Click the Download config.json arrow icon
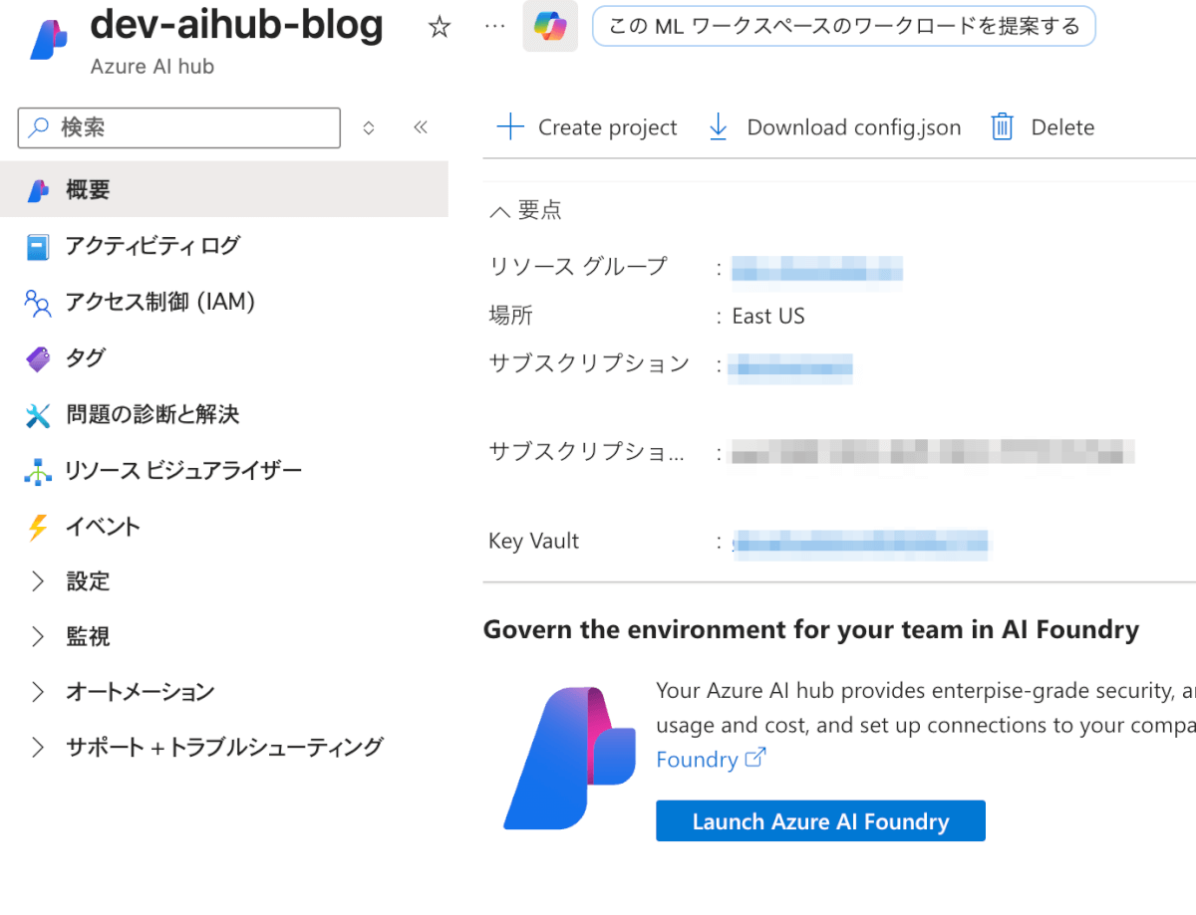This screenshot has height=915, width=1196. coord(718,127)
